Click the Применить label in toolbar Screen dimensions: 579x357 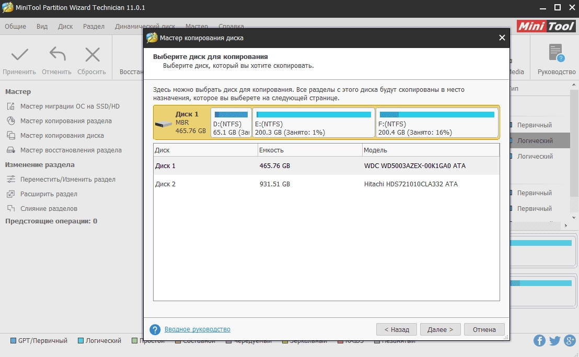19,72
